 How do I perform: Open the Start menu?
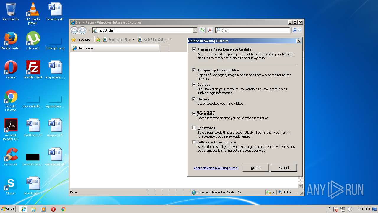click(x=8, y=209)
